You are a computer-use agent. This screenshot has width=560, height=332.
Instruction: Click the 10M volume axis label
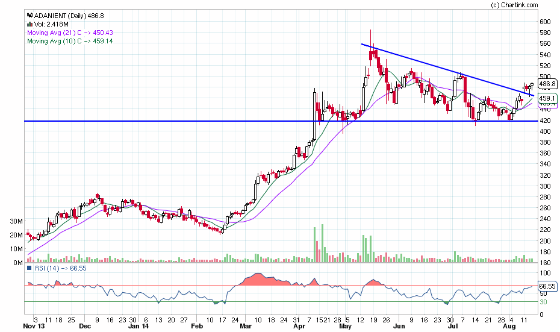click(16, 249)
